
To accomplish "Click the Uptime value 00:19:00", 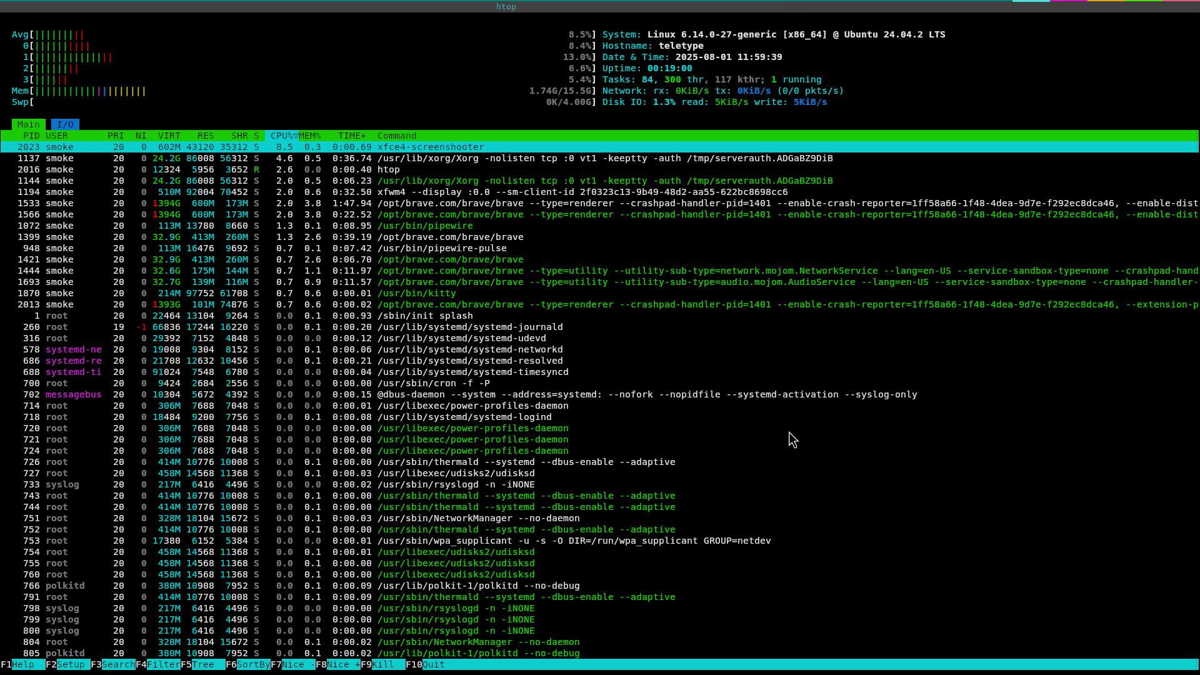I will point(669,68).
